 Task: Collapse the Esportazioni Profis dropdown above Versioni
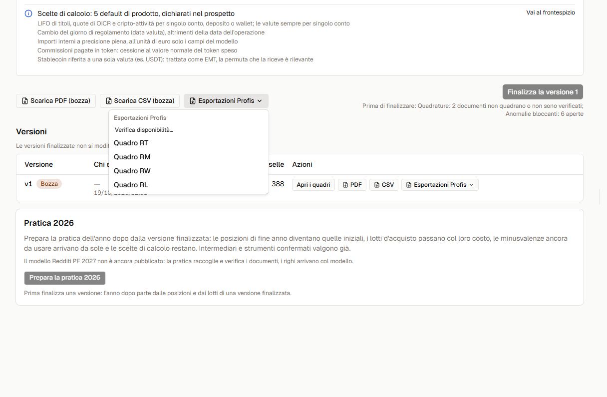(x=226, y=101)
